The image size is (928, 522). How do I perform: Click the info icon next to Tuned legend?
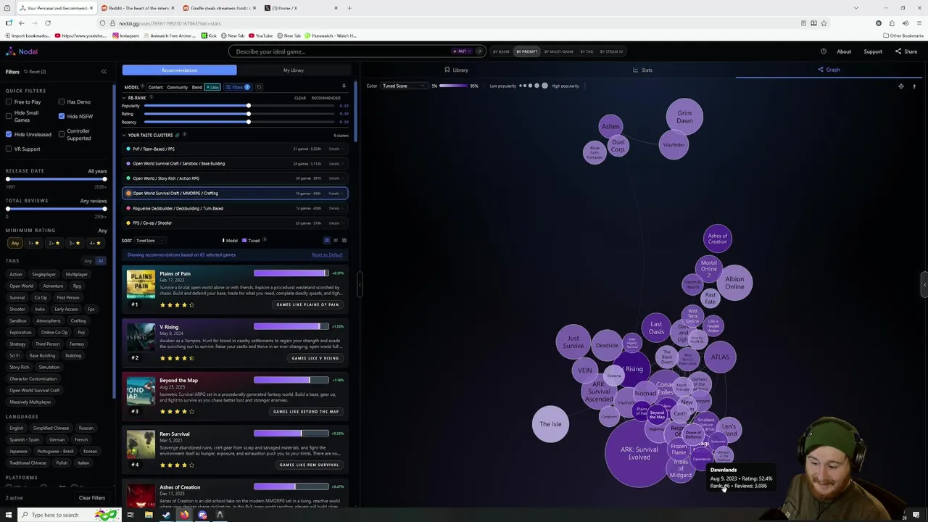tap(264, 240)
